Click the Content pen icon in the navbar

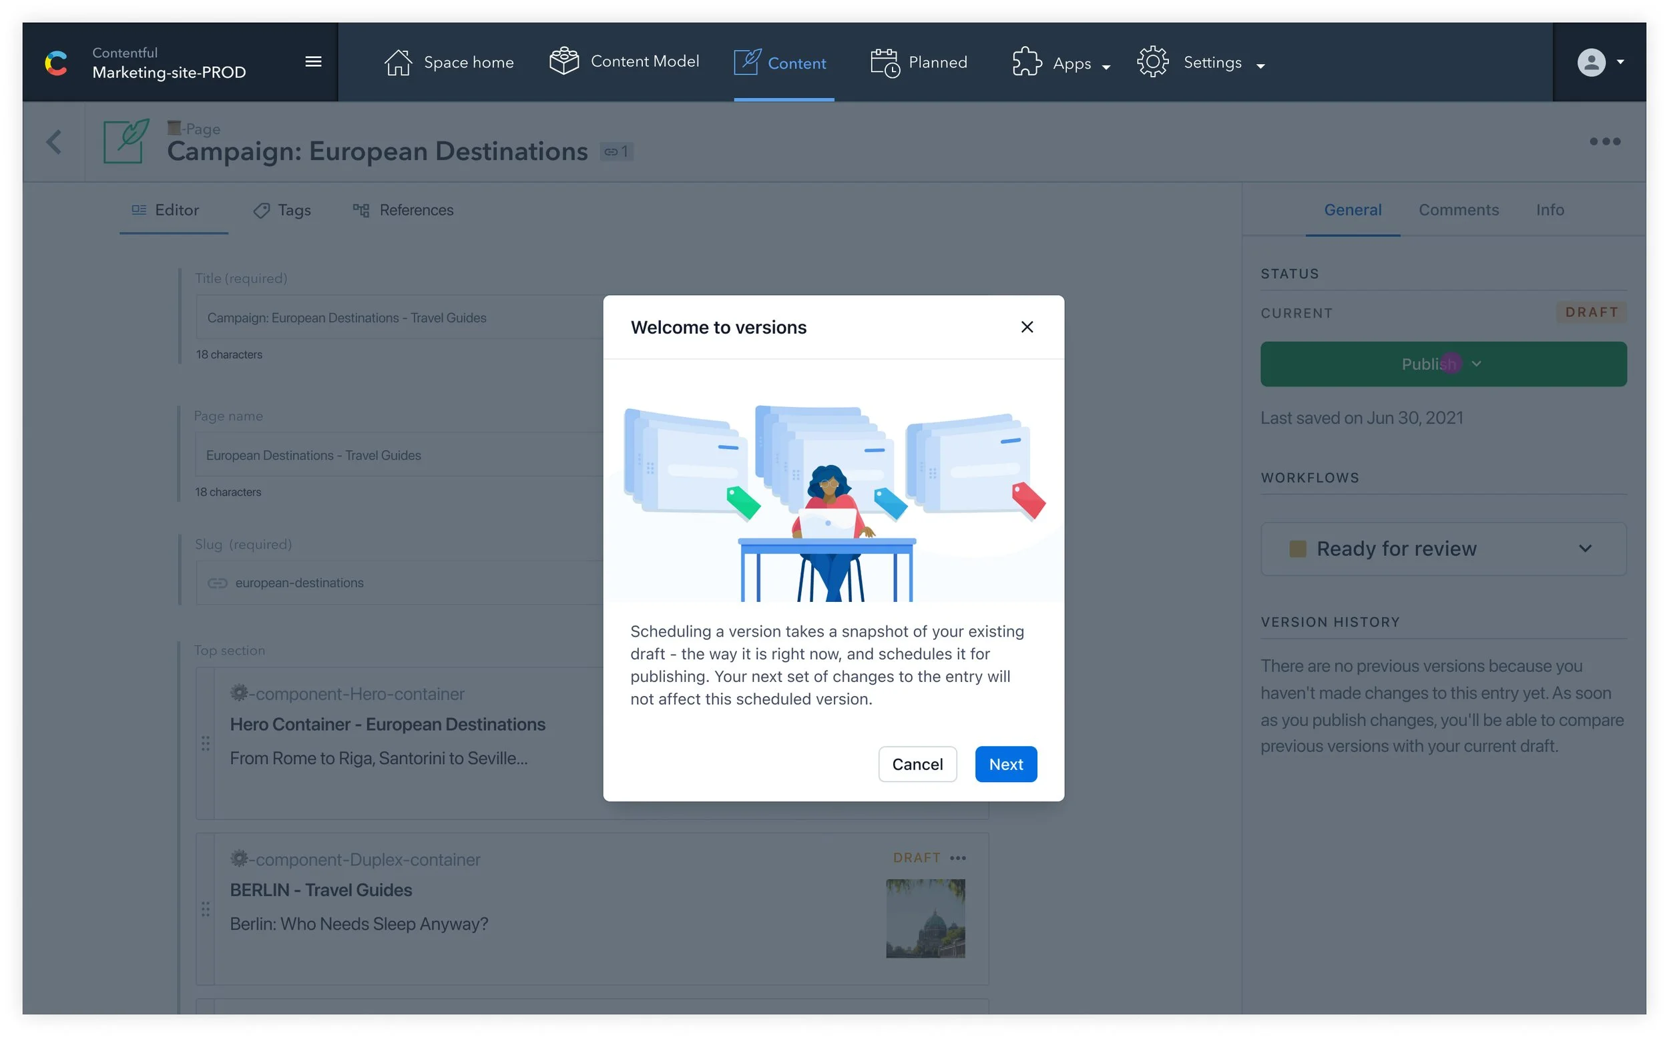click(x=747, y=63)
